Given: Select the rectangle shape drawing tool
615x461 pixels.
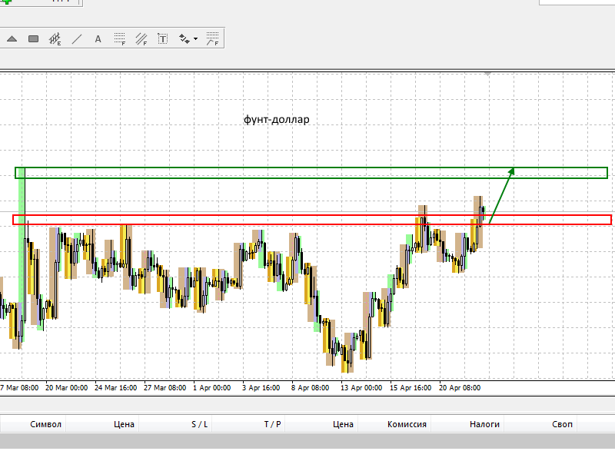Looking at the screenshot, I should (x=34, y=38).
